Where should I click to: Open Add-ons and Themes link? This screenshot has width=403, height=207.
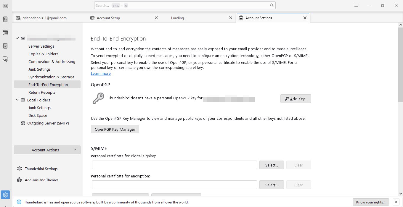coord(41,180)
